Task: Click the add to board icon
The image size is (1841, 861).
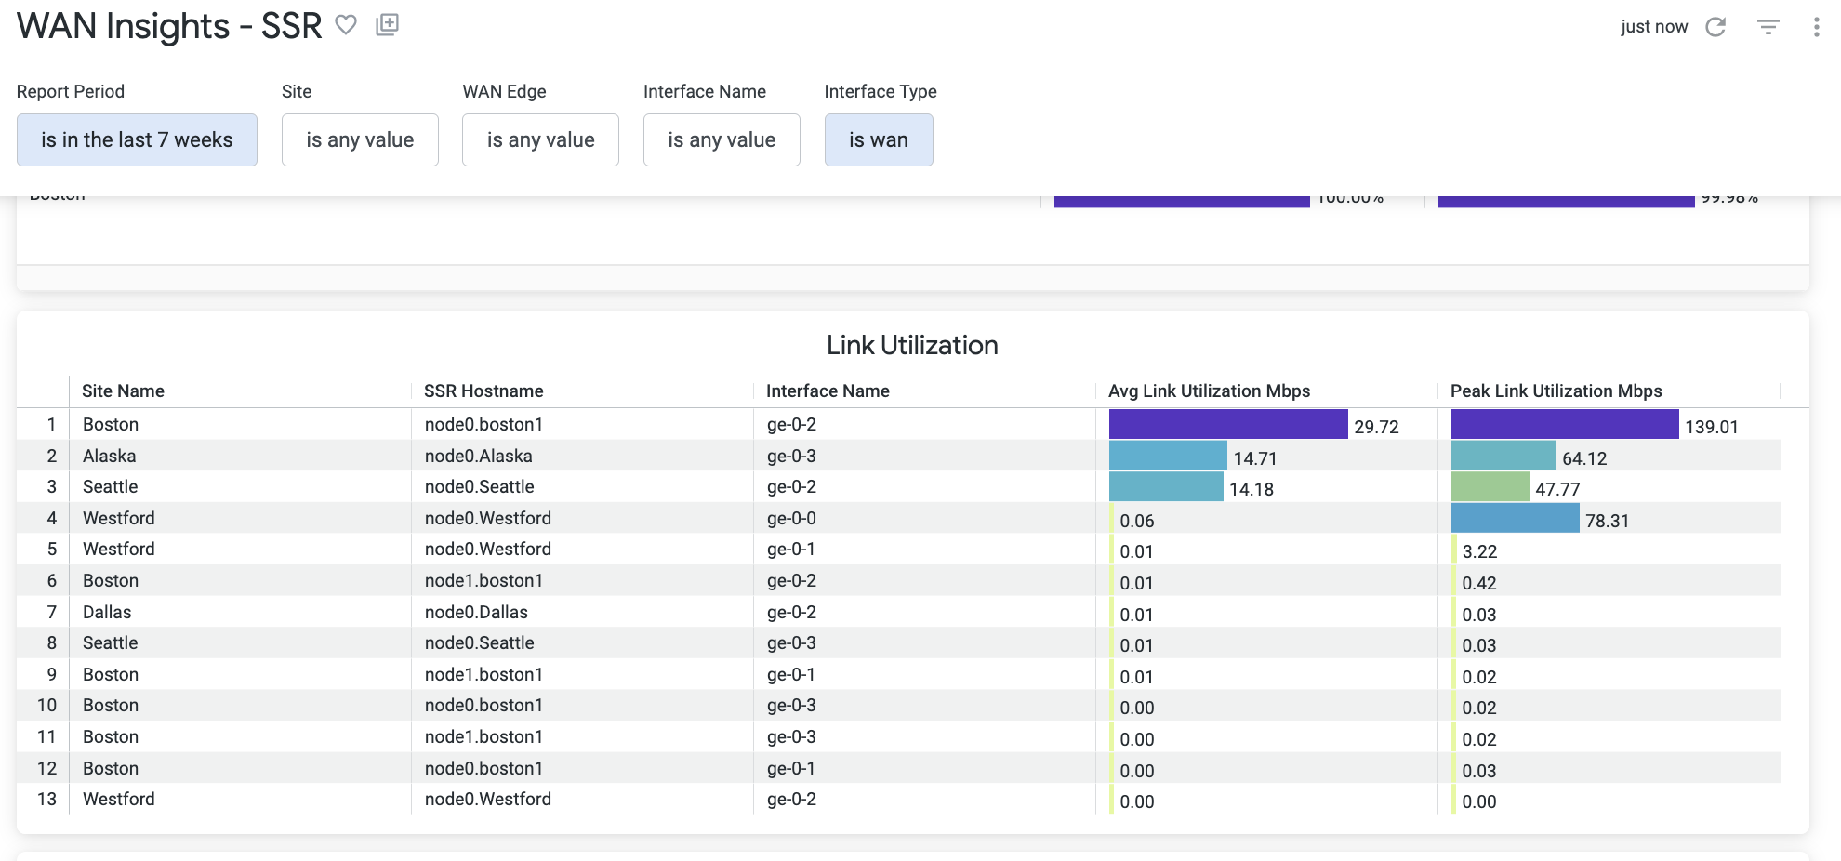Action: click(x=387, y=25)
